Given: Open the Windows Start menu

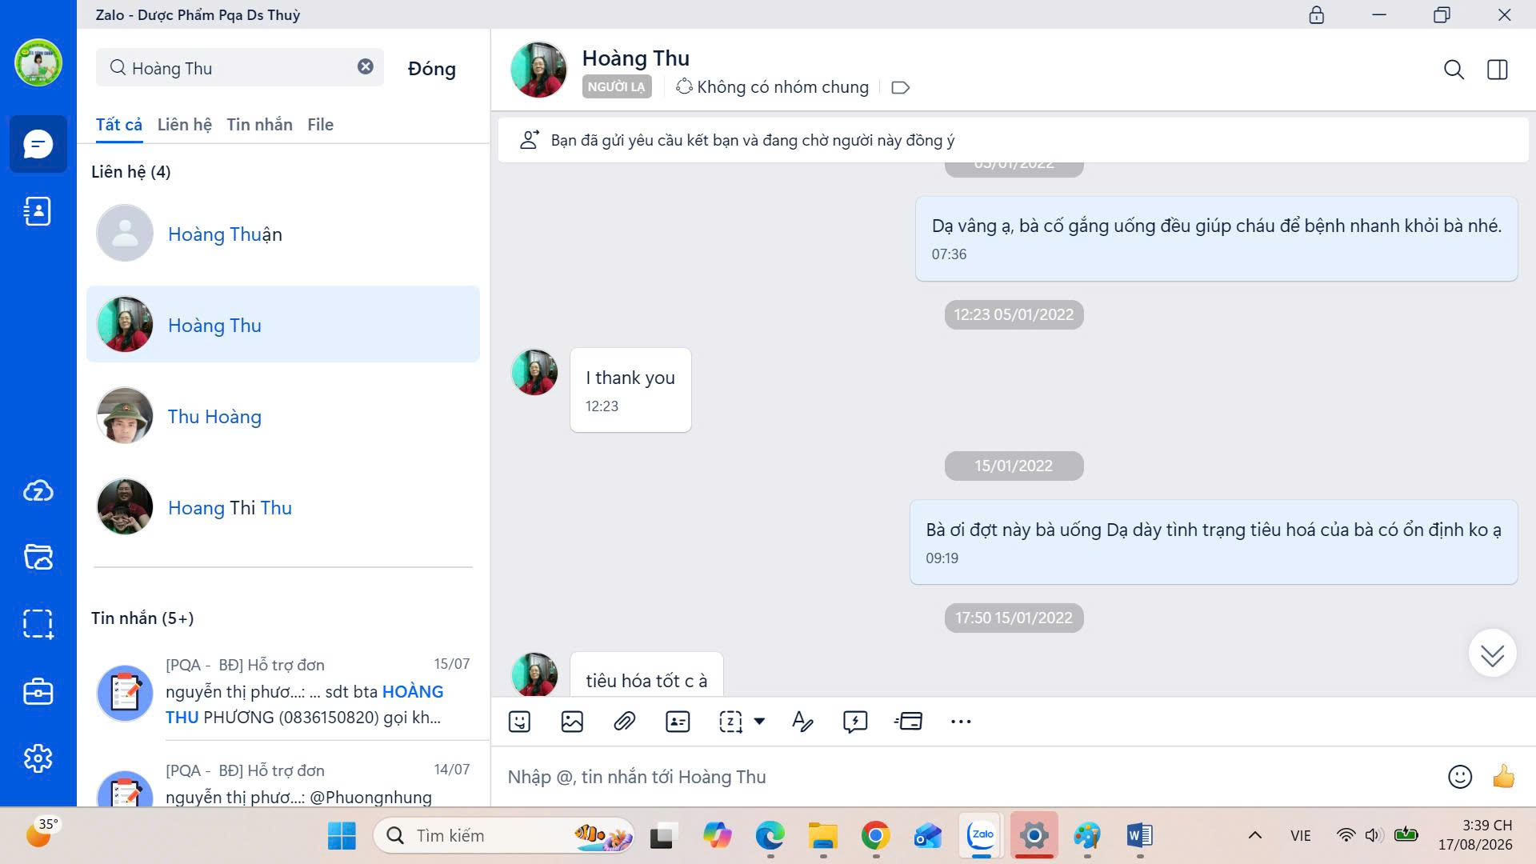Looking at the screenshot, I should coord(342,836).
